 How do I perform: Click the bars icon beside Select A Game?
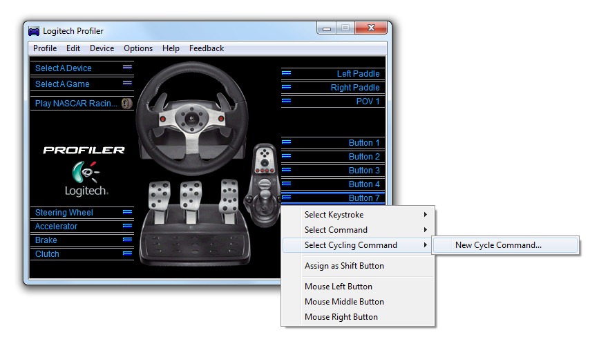tap(127, 83)
